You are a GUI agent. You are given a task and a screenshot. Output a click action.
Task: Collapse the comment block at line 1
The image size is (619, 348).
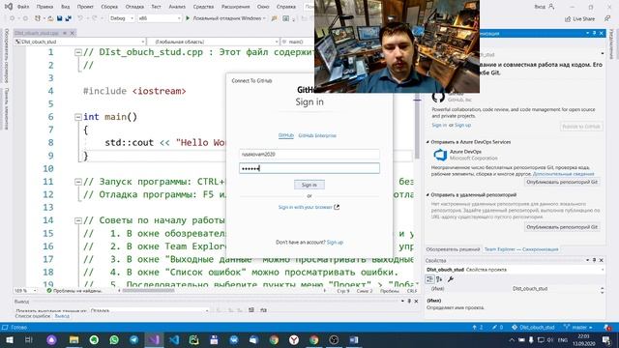pos(78,52)
